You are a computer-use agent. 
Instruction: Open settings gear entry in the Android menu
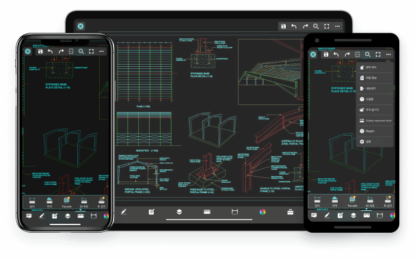point(375,142)
